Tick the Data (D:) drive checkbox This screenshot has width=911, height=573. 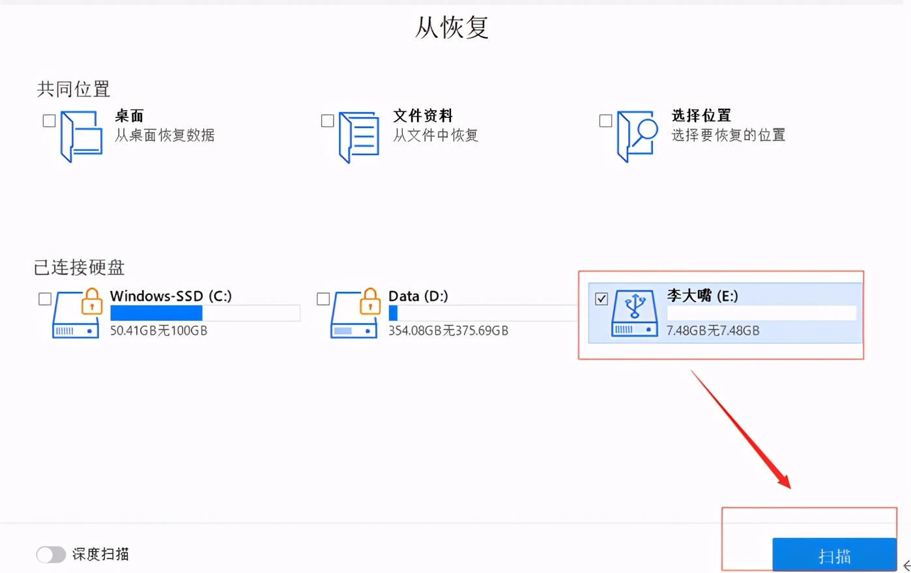point(323,299)
